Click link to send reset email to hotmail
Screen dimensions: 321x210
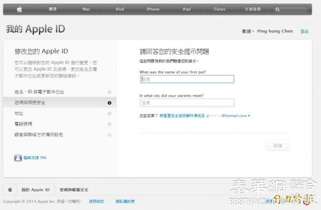pos(204,116)
